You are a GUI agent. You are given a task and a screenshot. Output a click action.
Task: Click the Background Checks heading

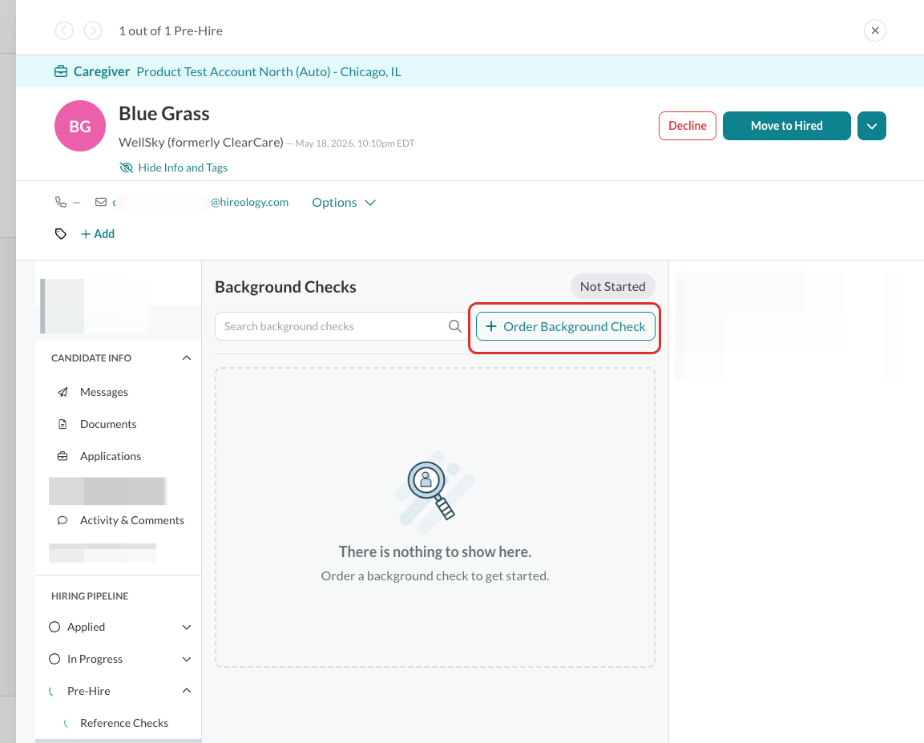(x=286, y=287)
